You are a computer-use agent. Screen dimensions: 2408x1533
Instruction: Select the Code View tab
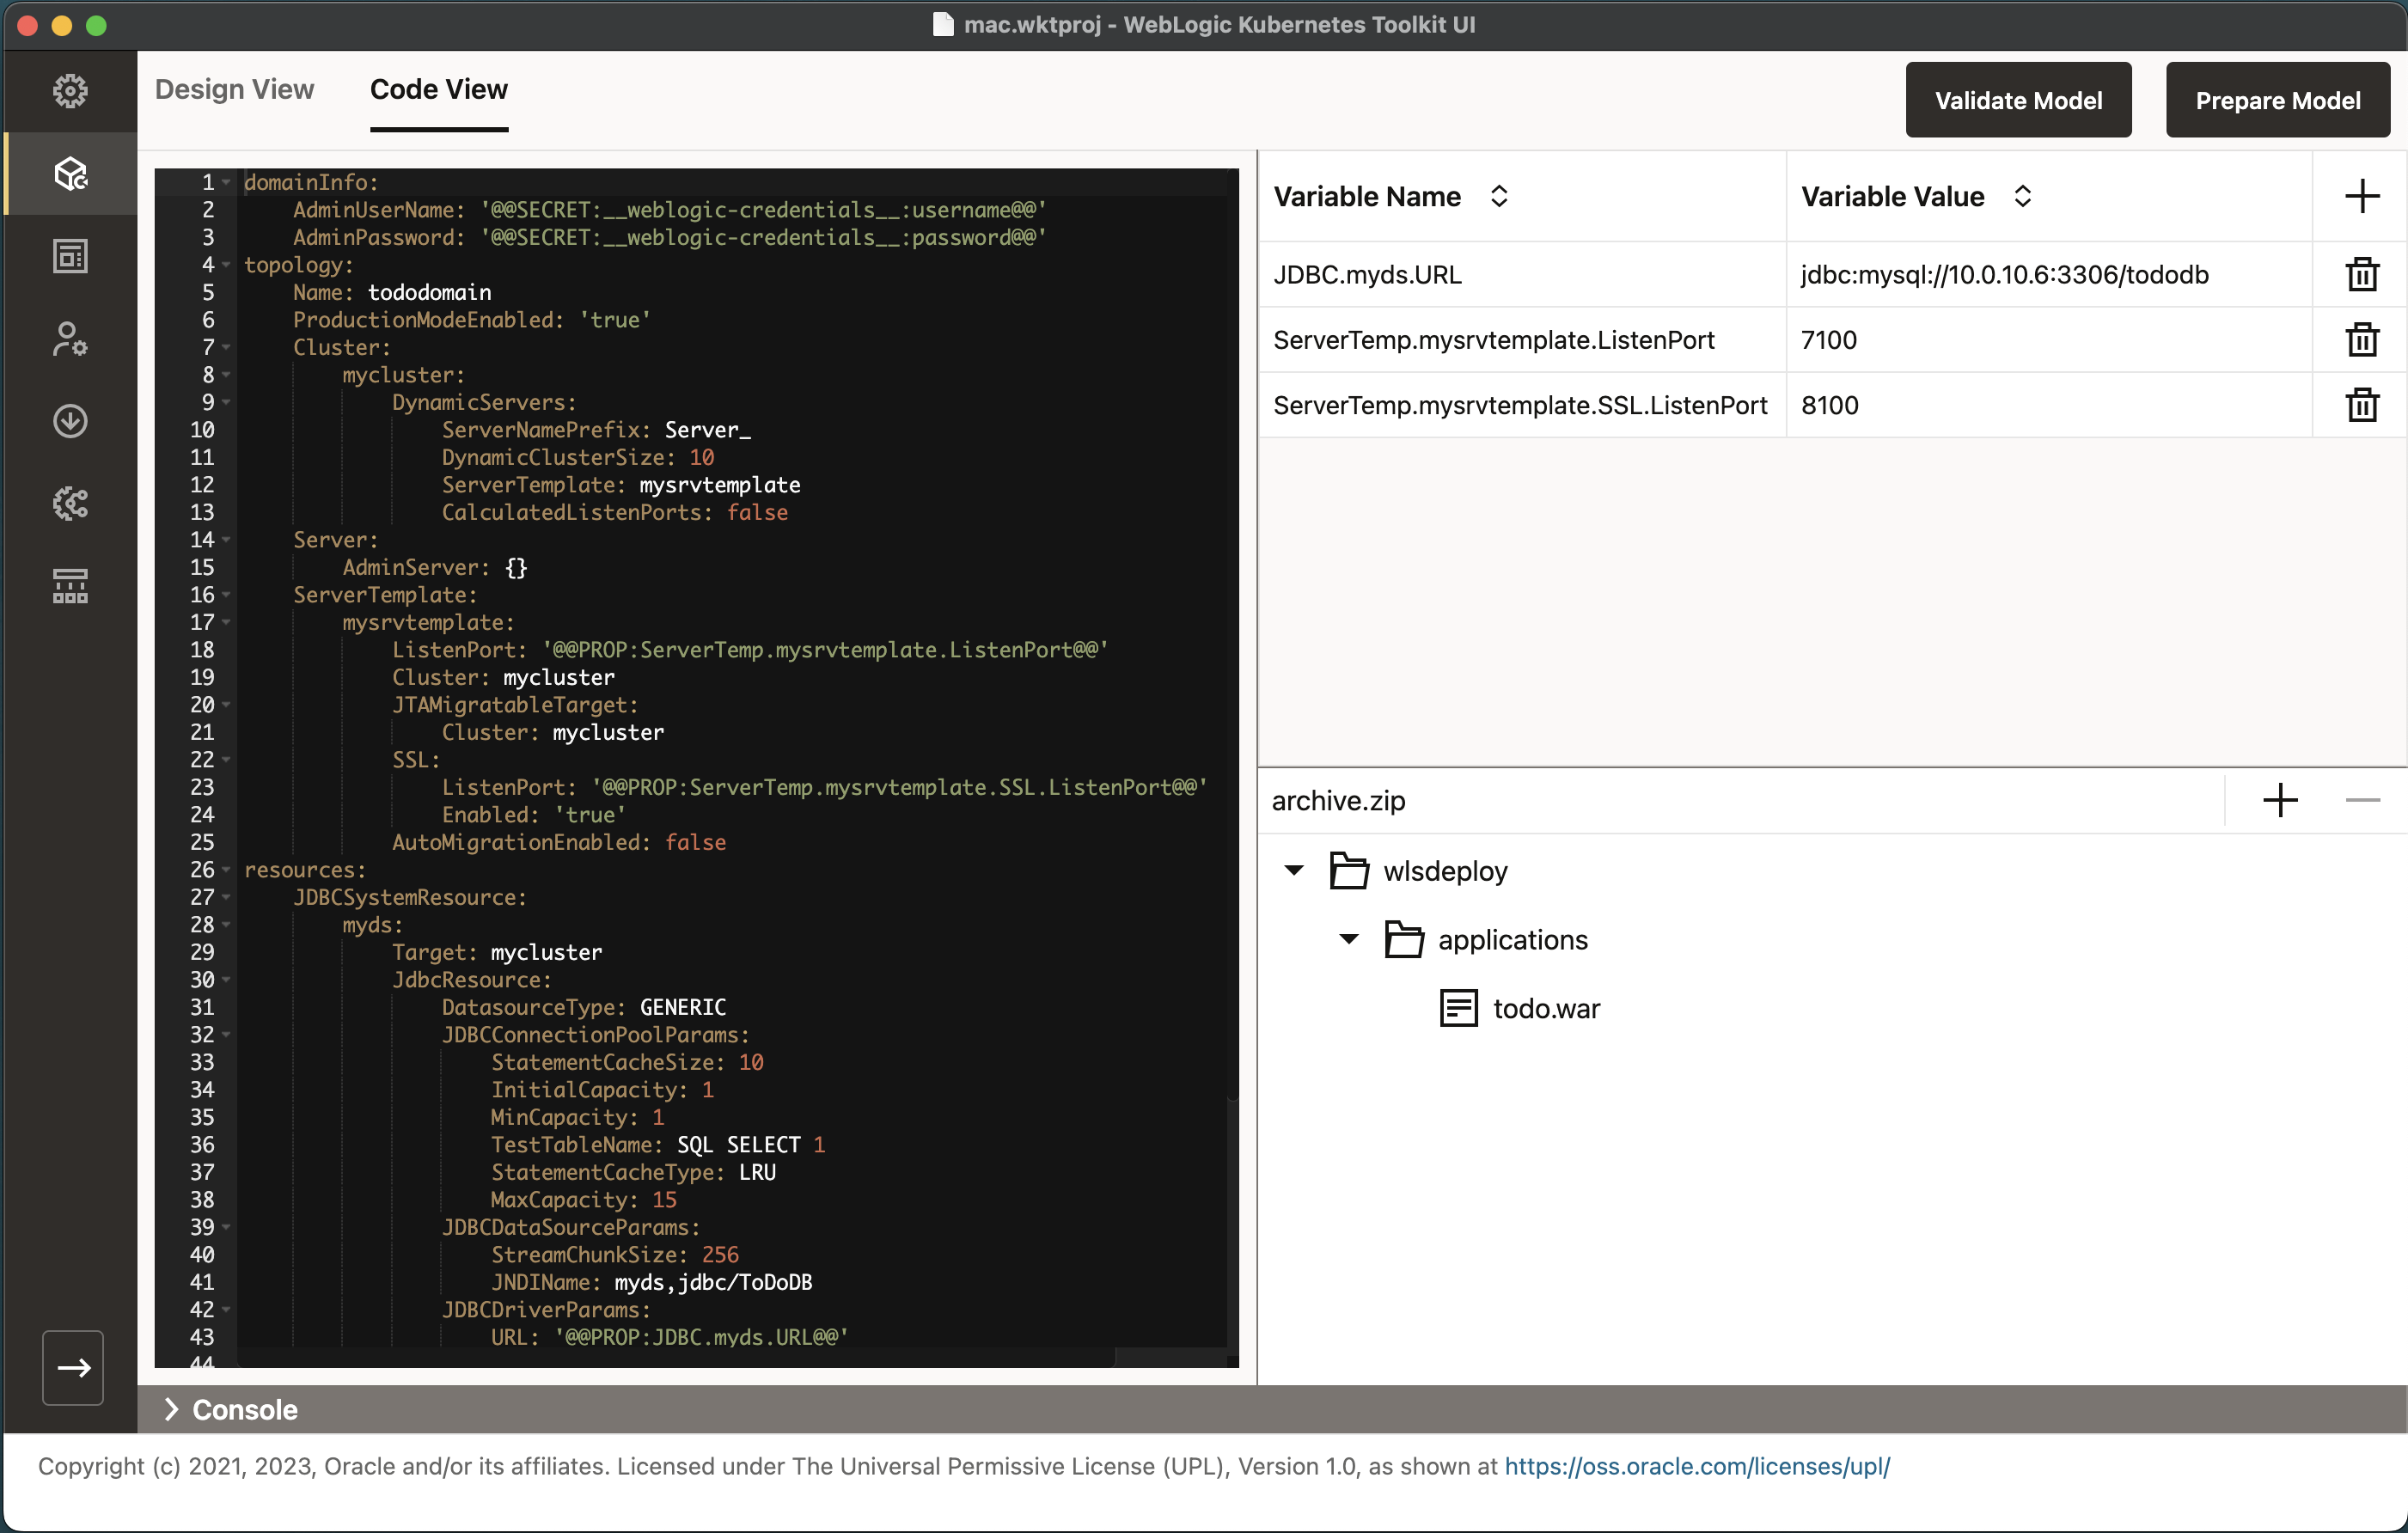pyautogui.click(x=438, y=89)
